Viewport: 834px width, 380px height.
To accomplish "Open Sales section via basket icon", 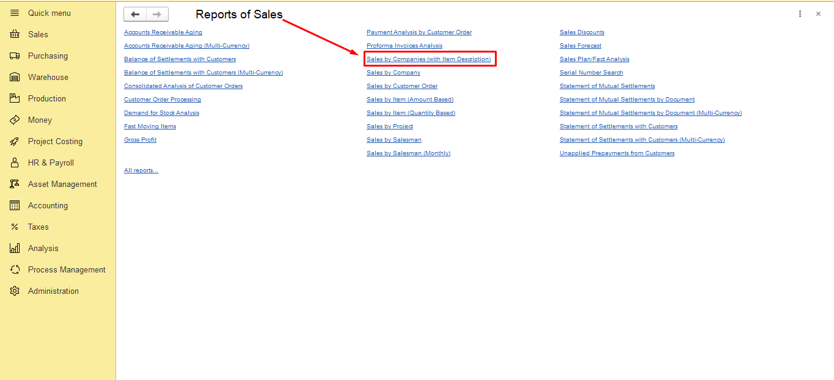I will click(x=15, y=35).
